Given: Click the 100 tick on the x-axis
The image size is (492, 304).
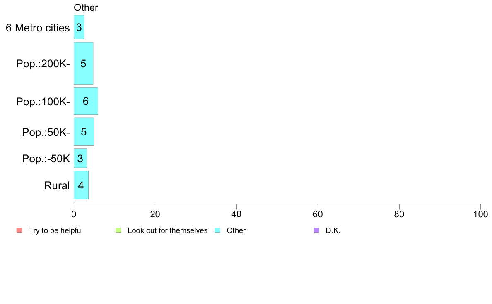Looking at the screenshot, I should point(480,214).
